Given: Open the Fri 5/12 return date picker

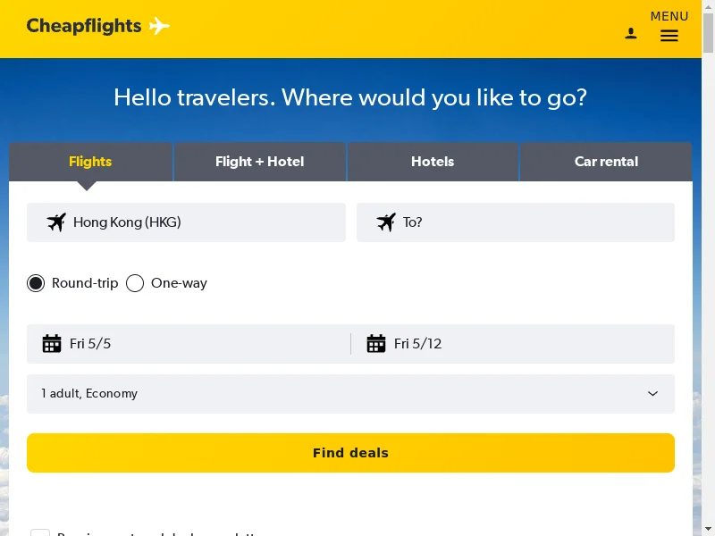Looking at the screenshot, I should [x=527, y=344].
